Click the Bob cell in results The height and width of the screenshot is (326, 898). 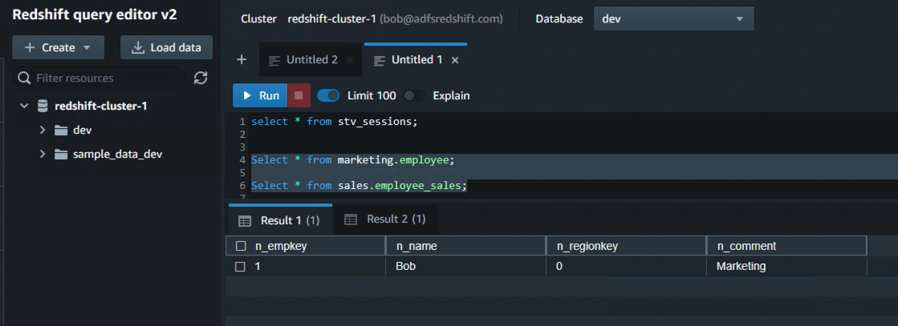pyautogui.click(x=466, y=266)
